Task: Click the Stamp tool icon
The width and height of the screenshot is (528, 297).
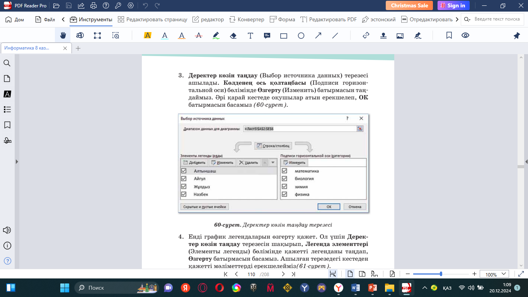Action: (x=383, y=36)
